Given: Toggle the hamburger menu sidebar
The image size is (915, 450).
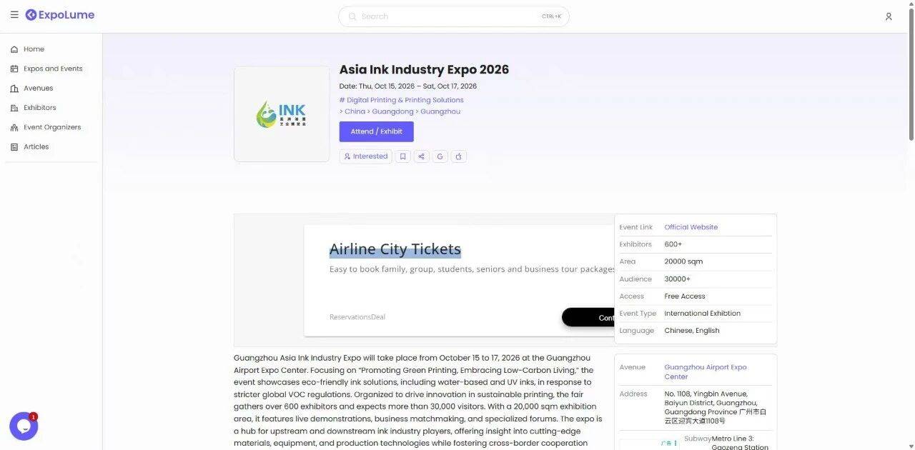Looking at the screenshot, I should 14,15.
